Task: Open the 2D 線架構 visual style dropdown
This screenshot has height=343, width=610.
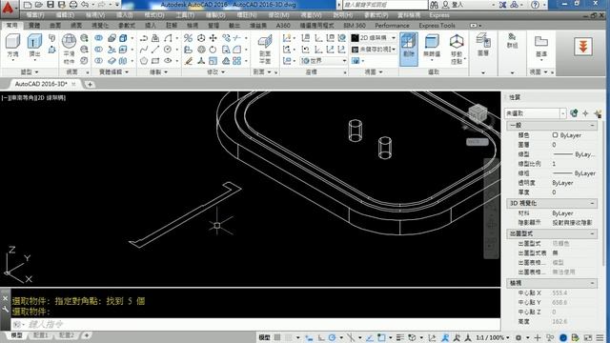Action: 374,38
